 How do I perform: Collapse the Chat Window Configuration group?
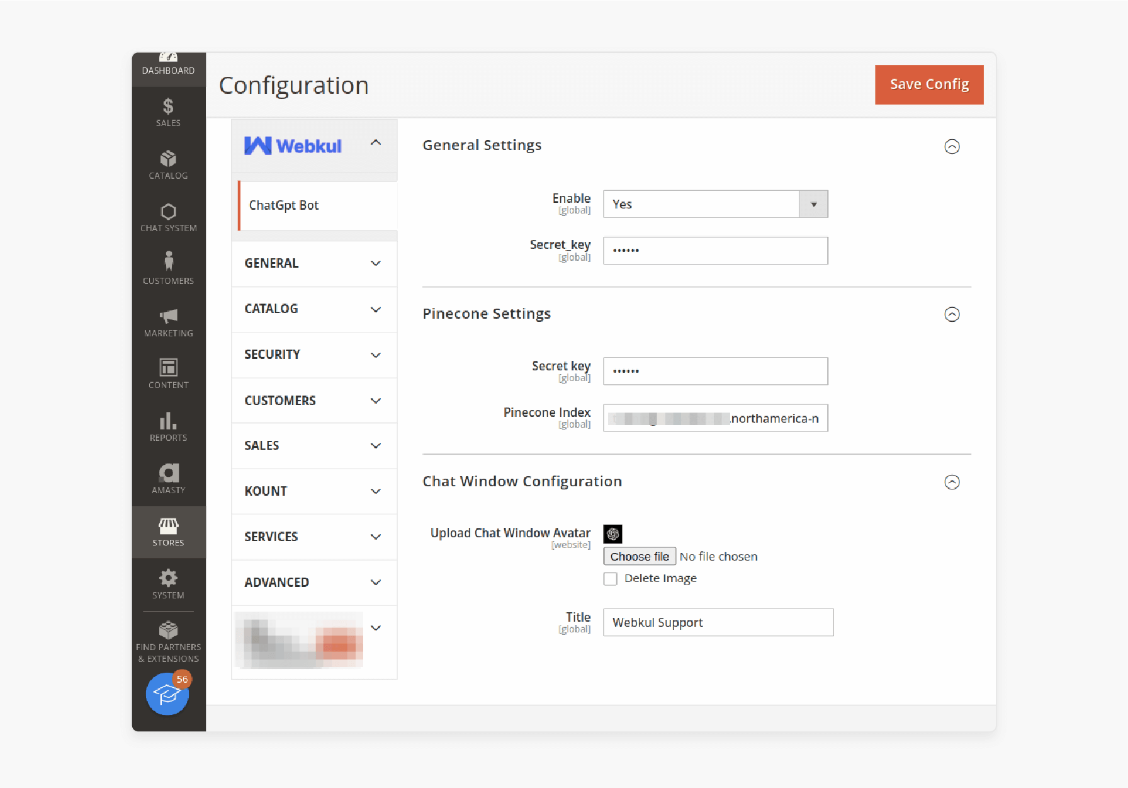point(952,482)
